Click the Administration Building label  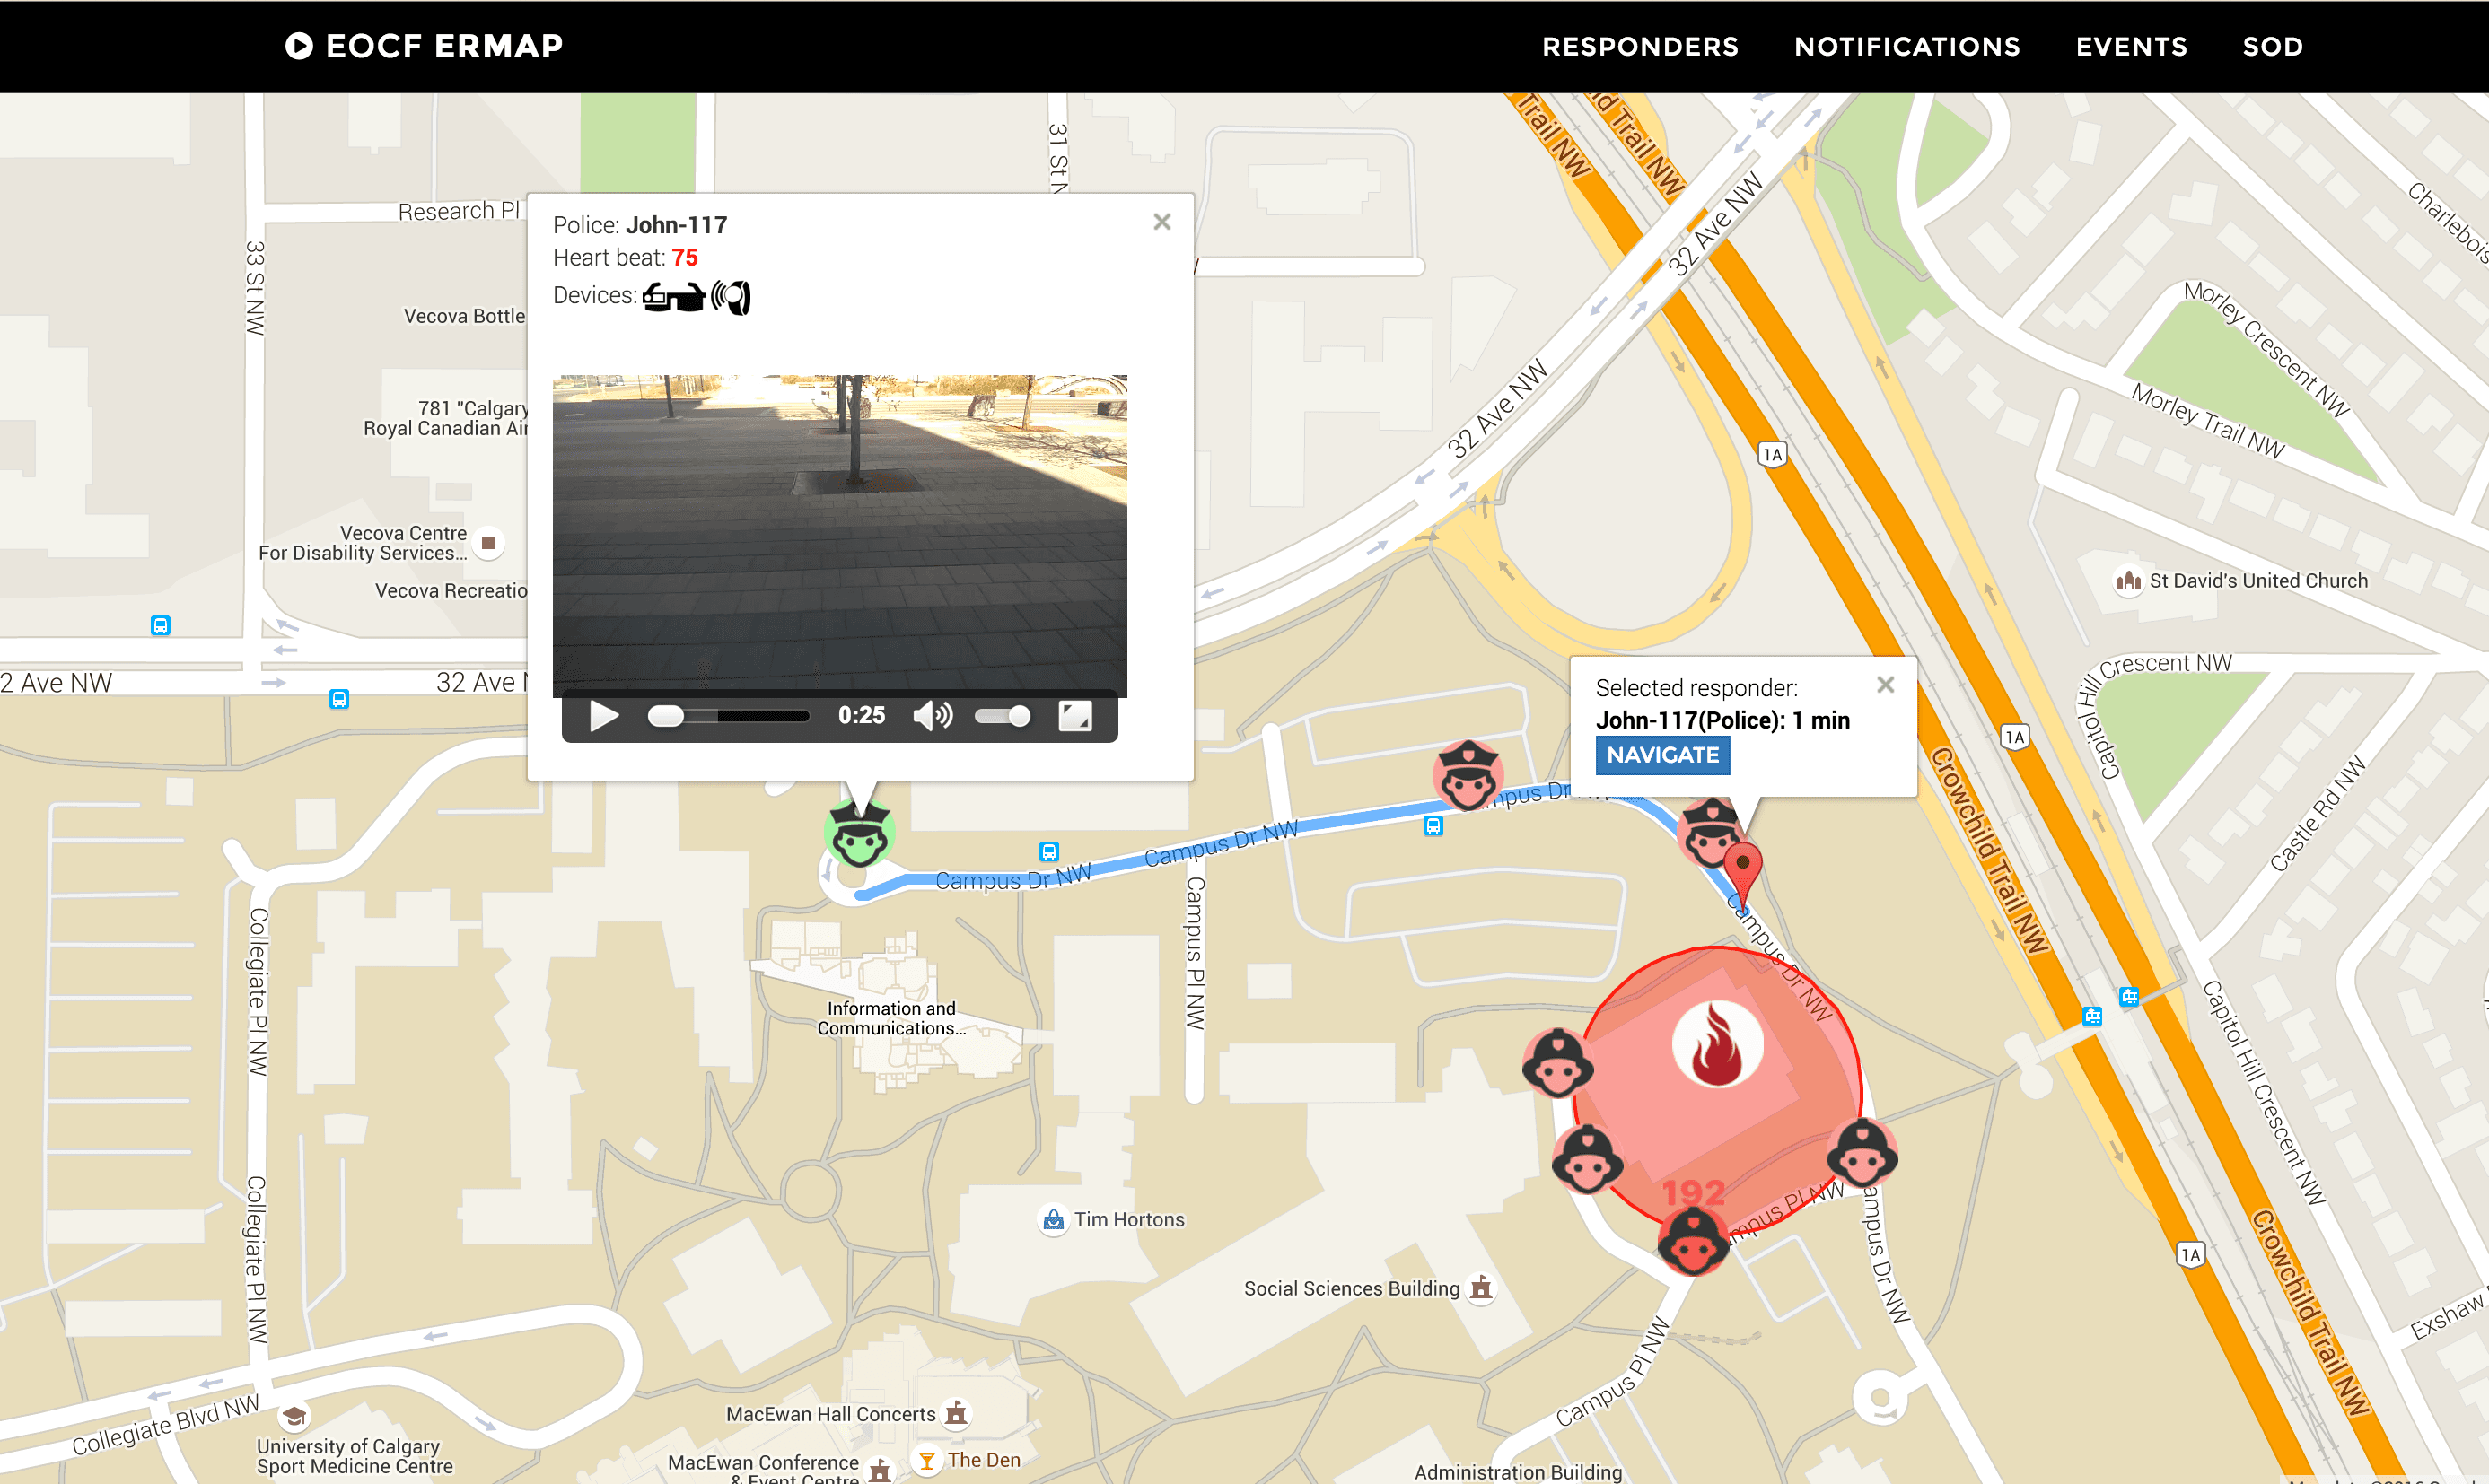click(1518, 1472)
